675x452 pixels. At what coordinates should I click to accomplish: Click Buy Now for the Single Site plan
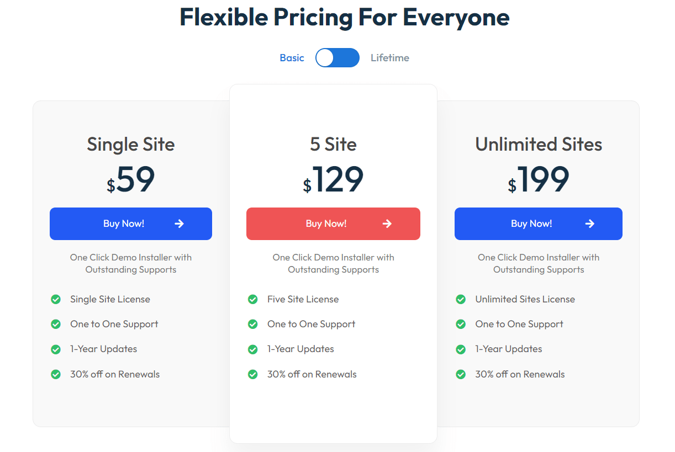130,224
